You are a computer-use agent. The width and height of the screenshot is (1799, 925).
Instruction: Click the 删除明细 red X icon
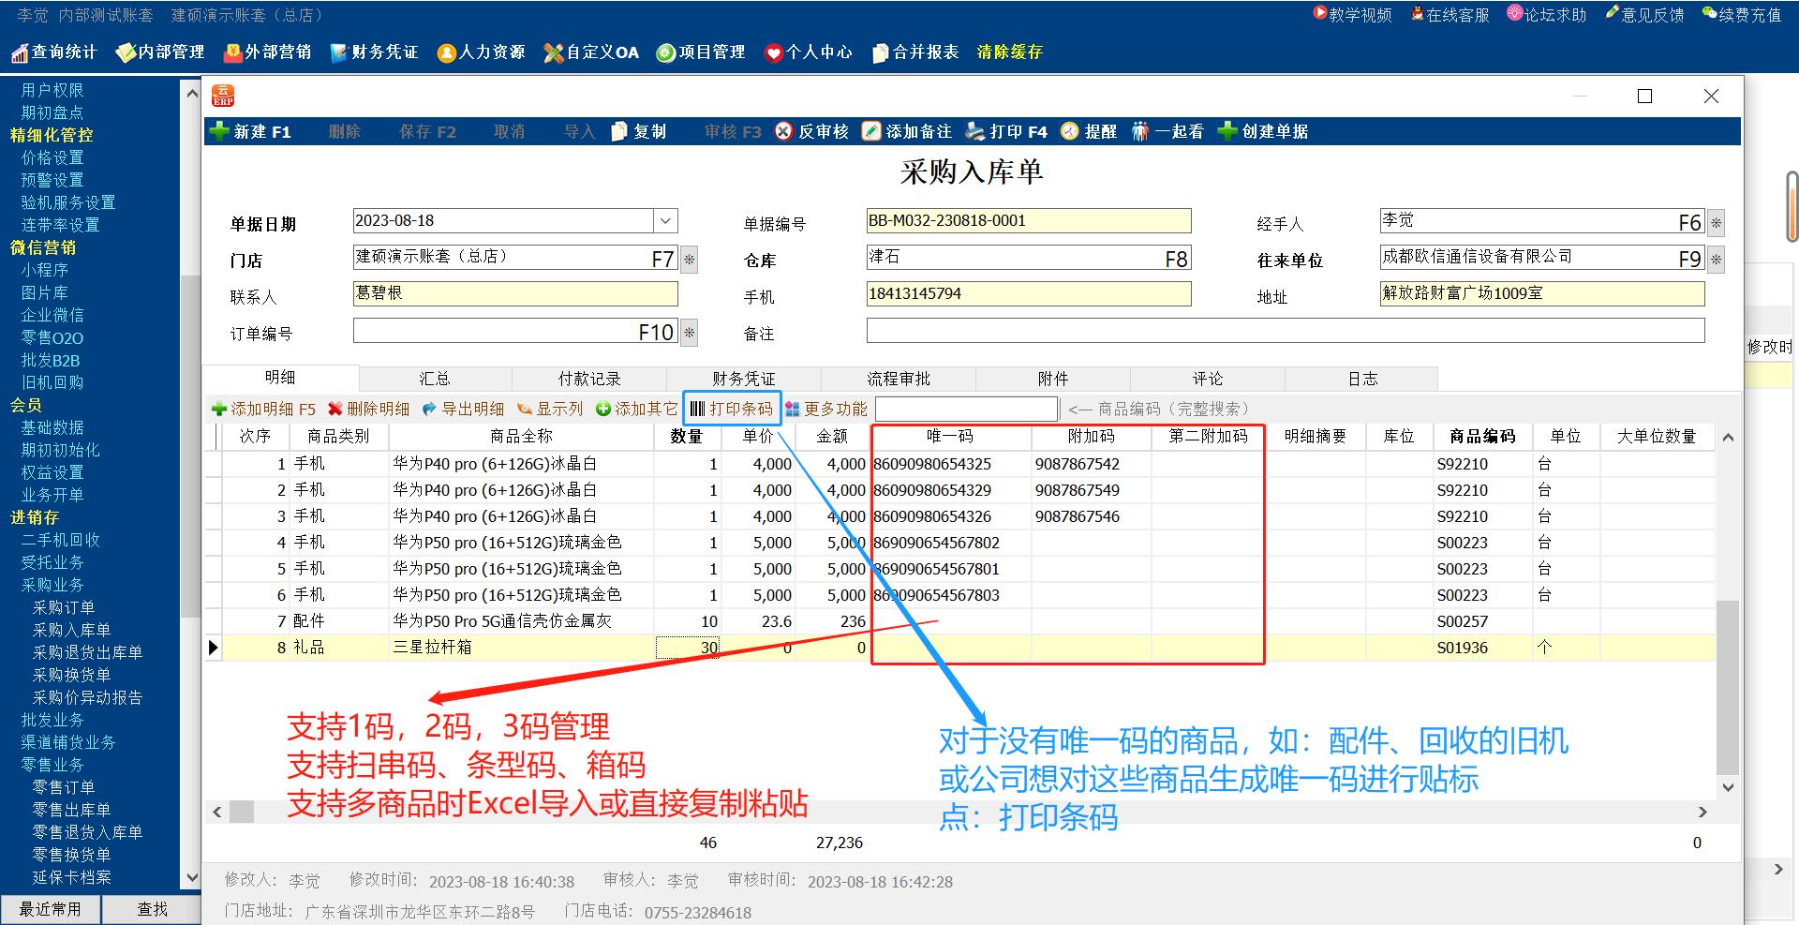(335, 409)
